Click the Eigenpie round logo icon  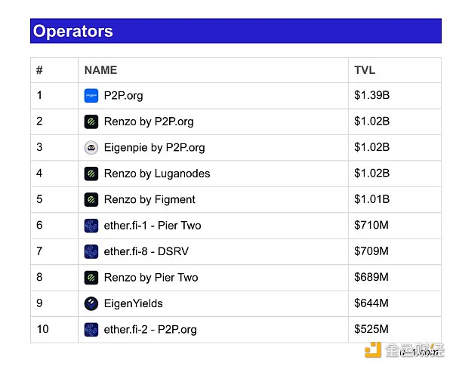click(91, 148)
